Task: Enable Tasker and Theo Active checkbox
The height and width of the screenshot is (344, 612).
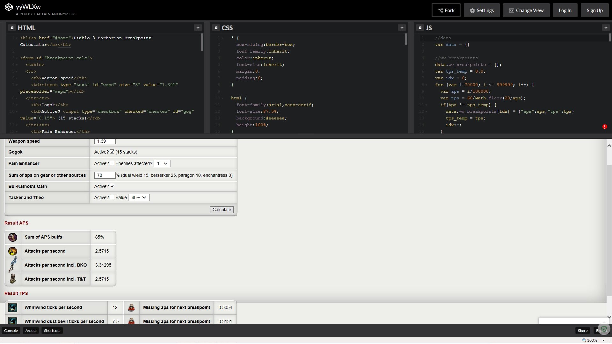Action: coord(112,197)
